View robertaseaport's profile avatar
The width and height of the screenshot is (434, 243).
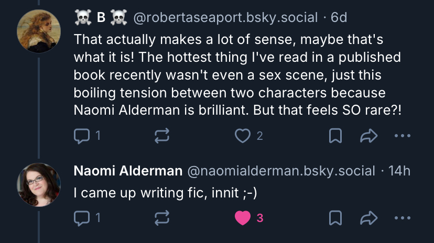click(39, 30)
